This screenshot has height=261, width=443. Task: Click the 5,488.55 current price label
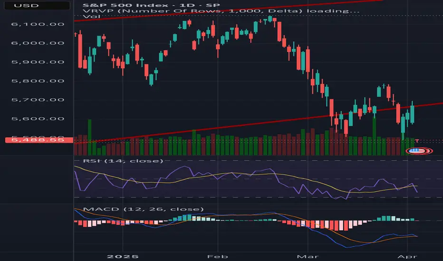point(39,140)
